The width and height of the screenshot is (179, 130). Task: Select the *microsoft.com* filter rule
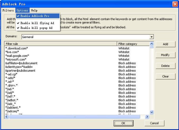[x=16, y=59]
